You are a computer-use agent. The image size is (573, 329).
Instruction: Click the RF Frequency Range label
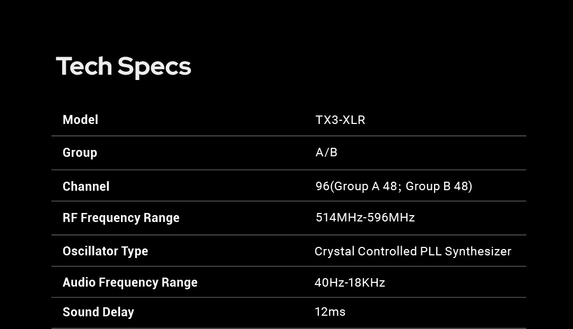[121, 218]
